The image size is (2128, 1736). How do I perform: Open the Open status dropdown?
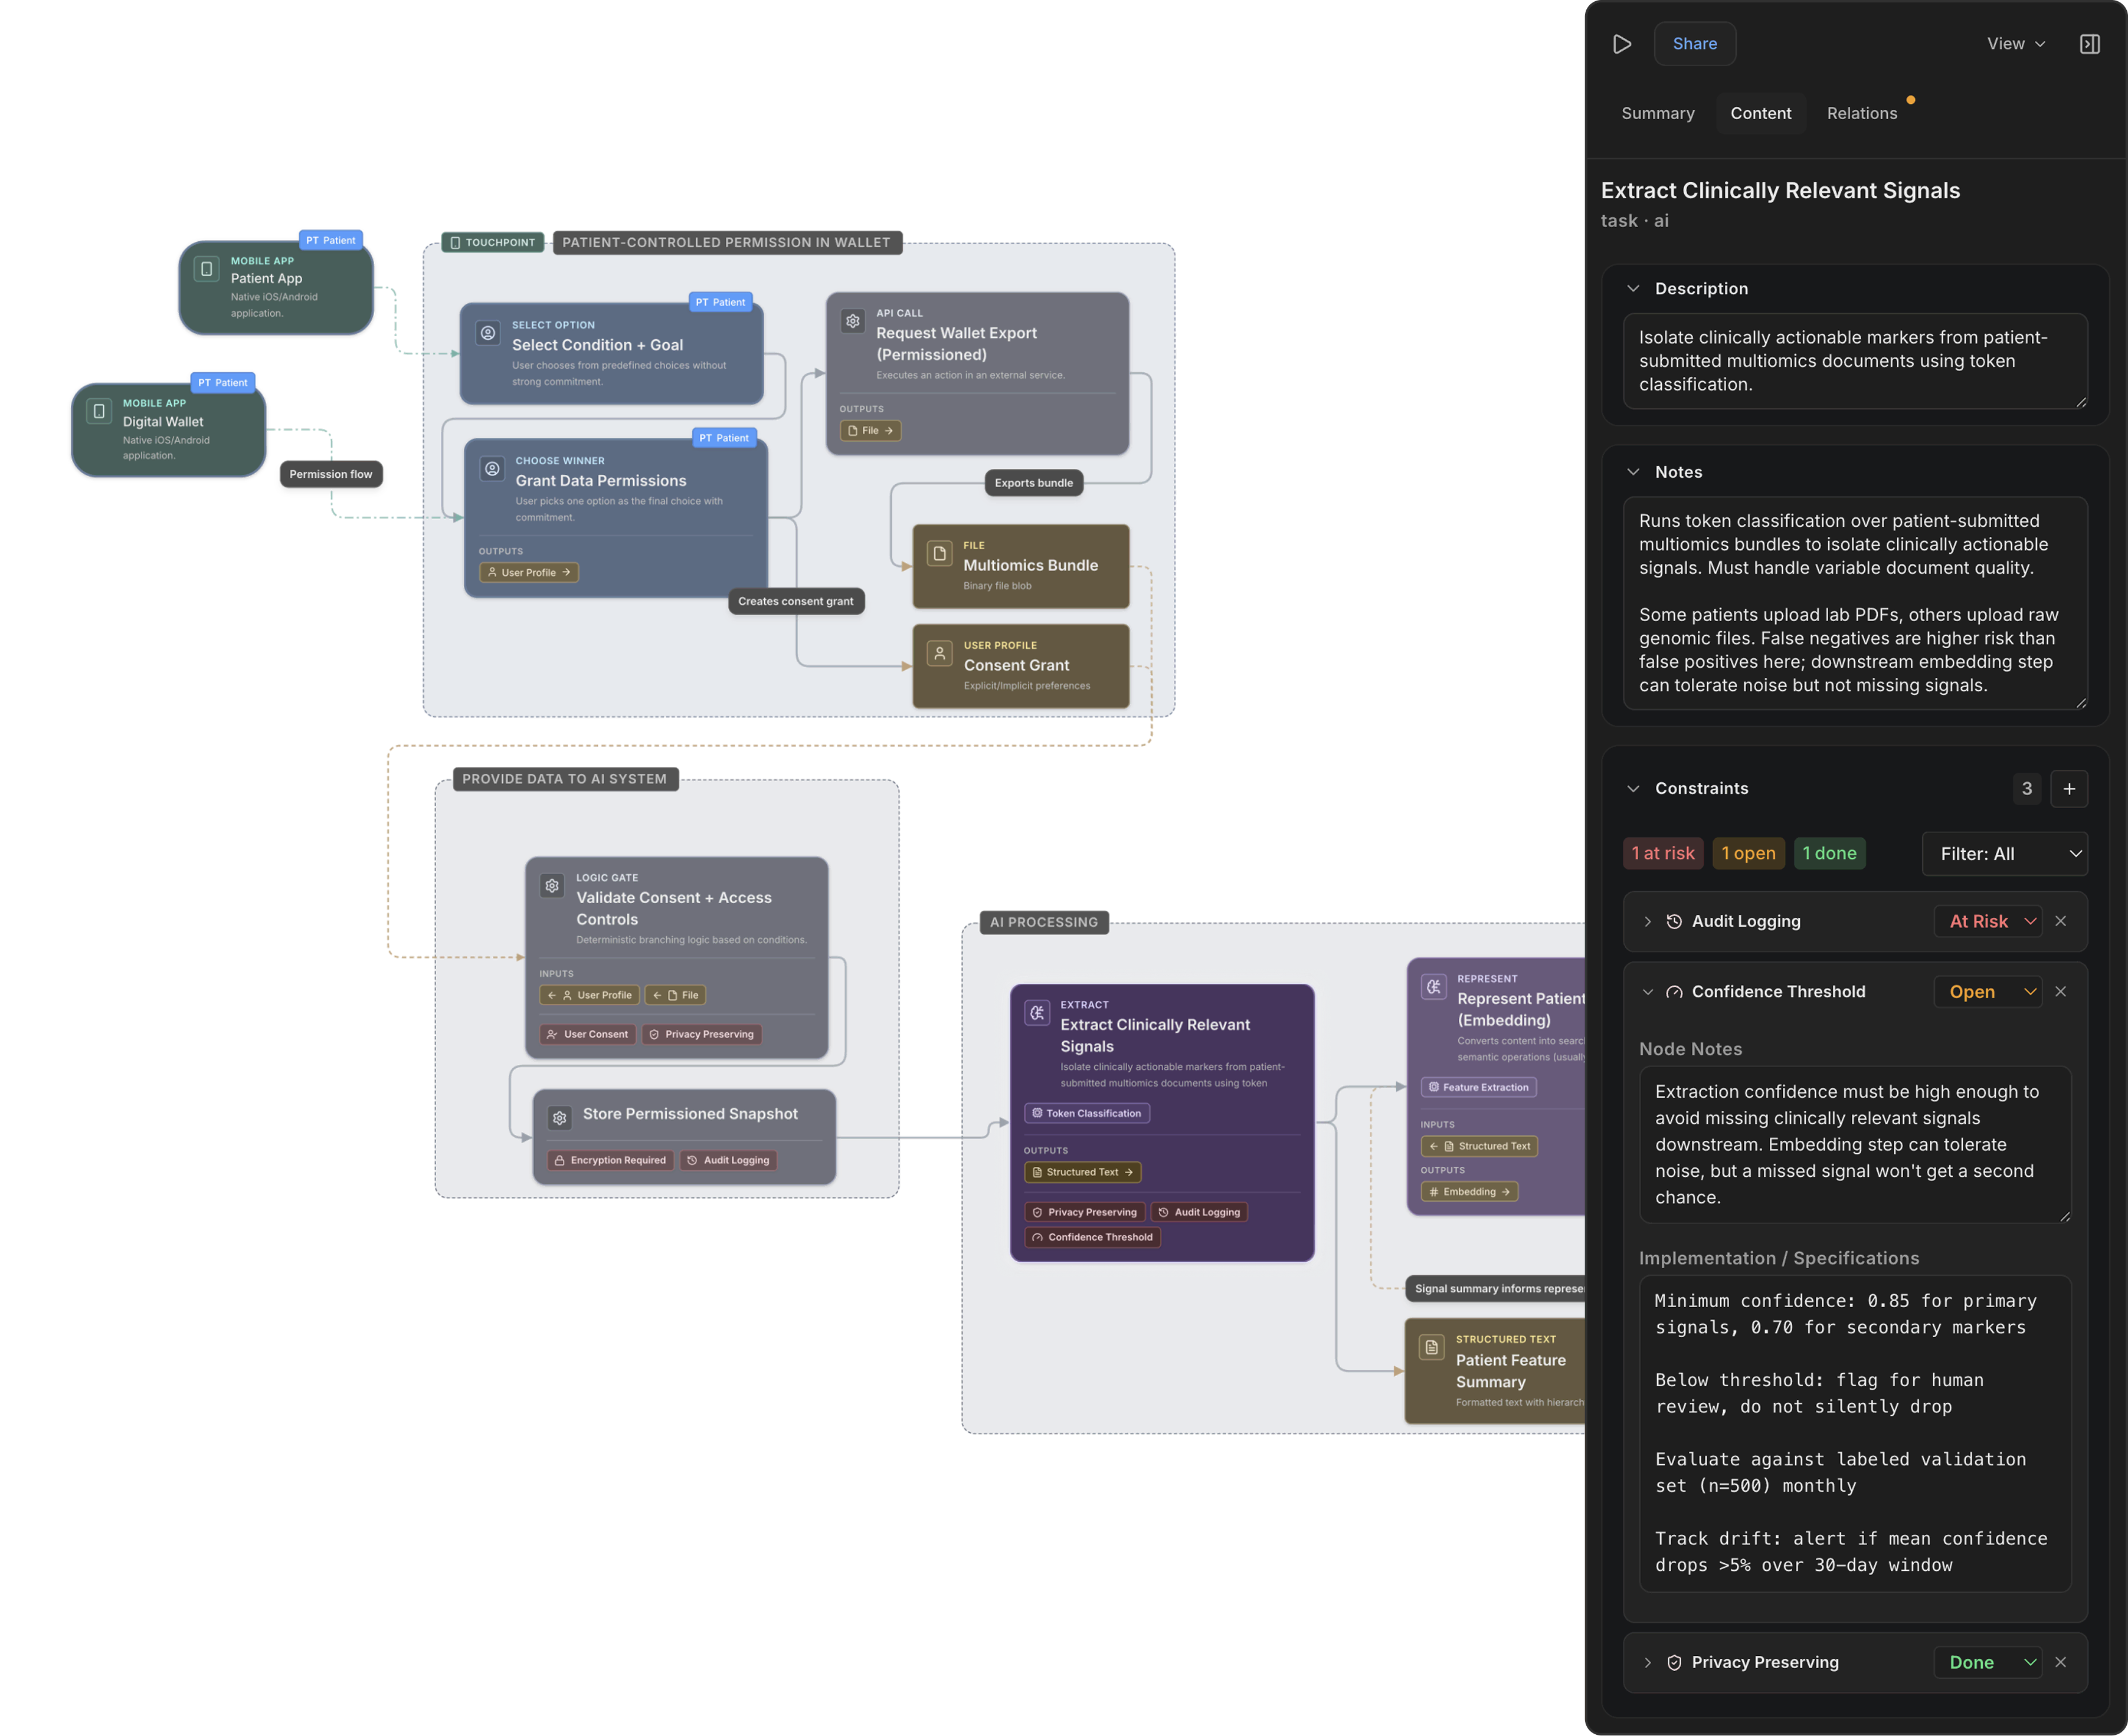(x=1988, y=992)
